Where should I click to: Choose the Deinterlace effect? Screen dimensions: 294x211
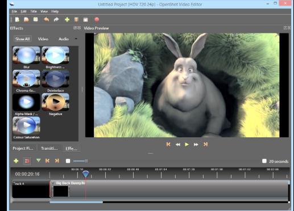click(x=55, y=79)
